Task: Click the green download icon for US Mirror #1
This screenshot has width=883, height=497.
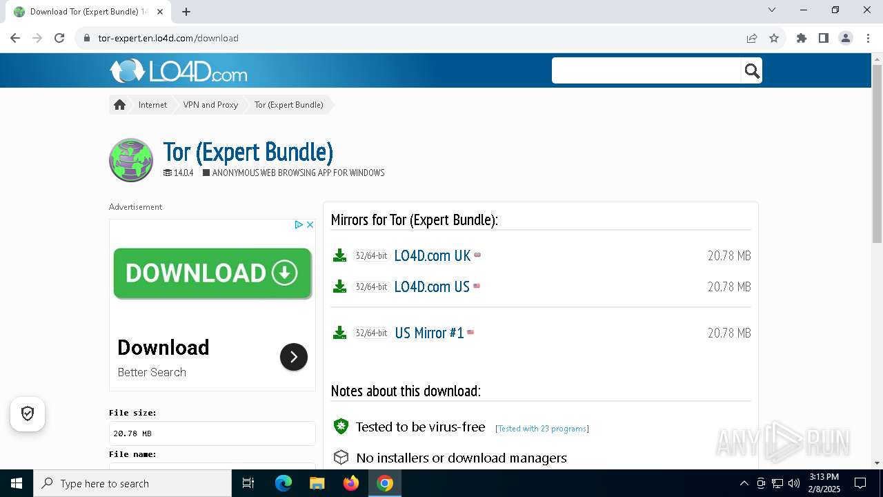Action: point(339,333)
